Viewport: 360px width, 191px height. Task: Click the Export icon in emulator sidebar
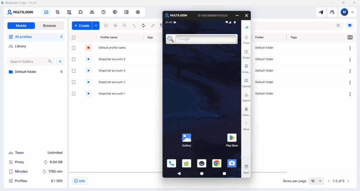coord(246,95)
